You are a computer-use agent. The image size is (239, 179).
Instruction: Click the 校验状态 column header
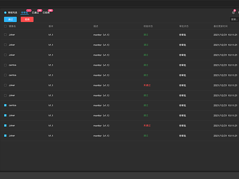[148, 26]
